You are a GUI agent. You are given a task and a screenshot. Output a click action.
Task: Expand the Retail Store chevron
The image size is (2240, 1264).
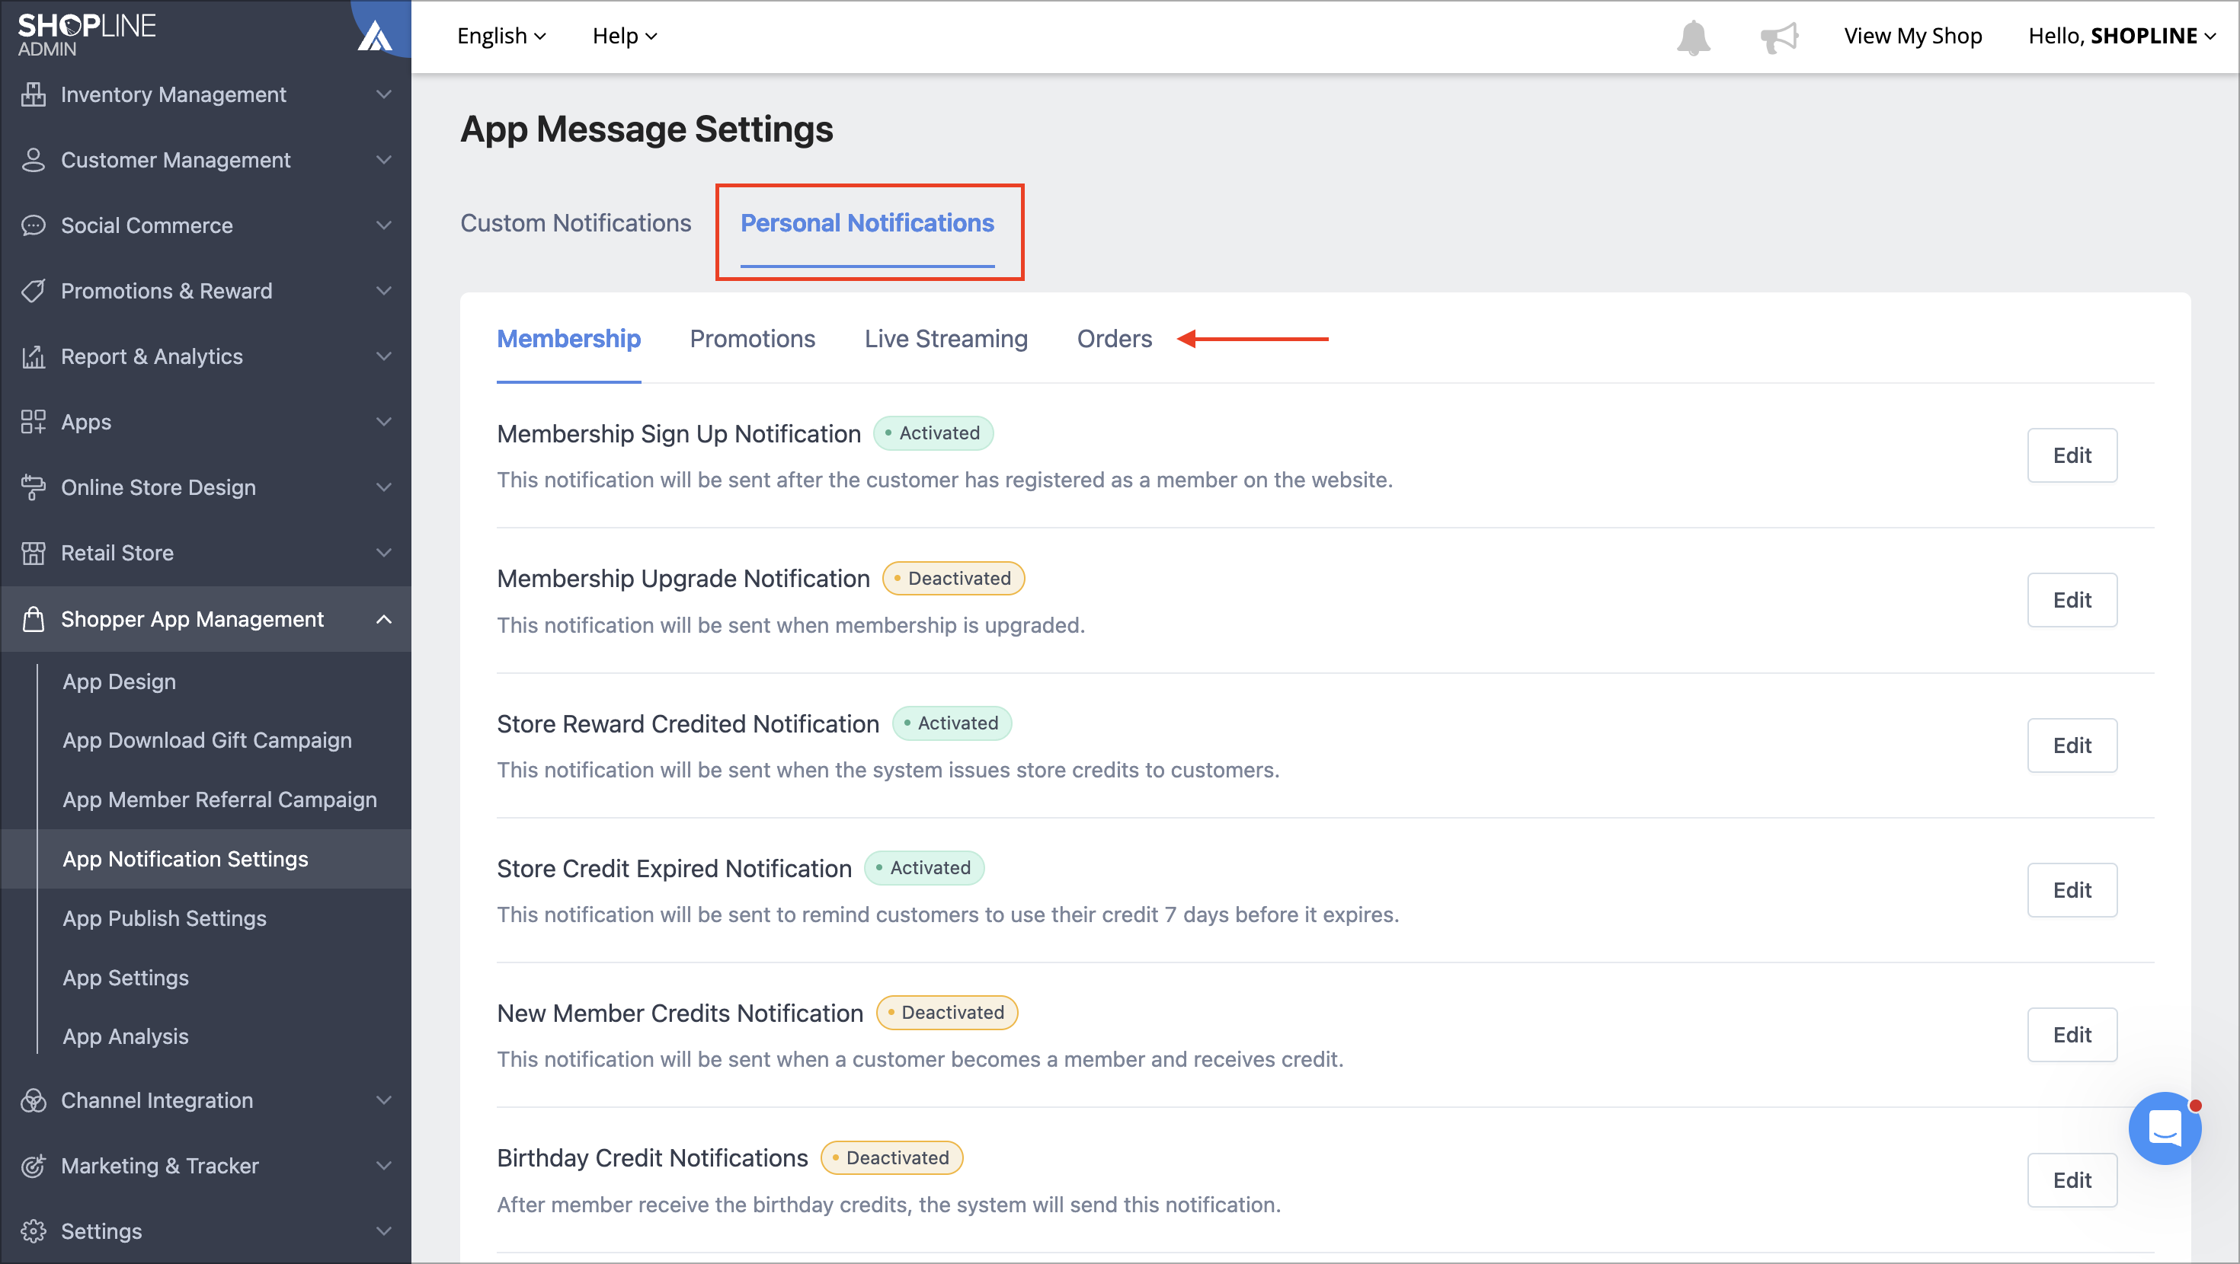tap(383, 553)
